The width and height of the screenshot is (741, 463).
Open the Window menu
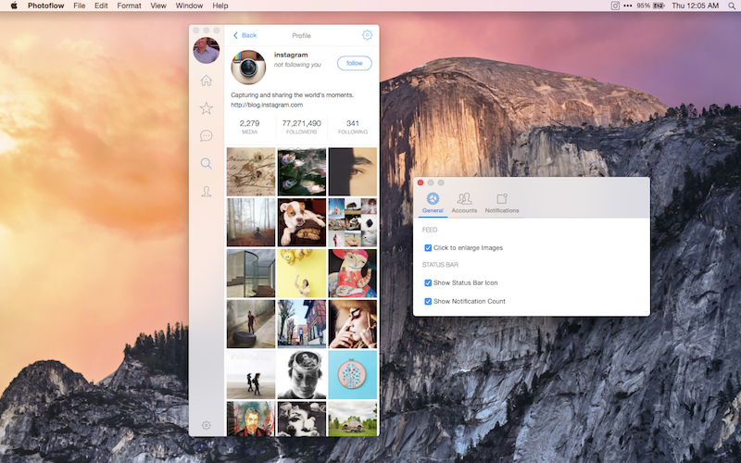coord(189,6)
